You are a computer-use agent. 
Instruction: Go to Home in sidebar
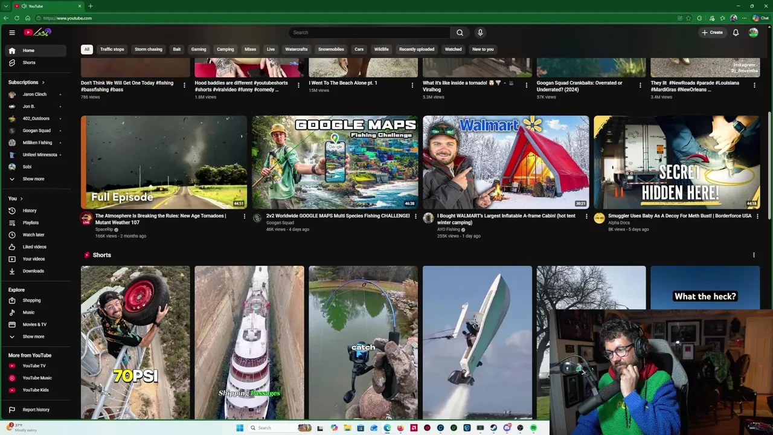click(x=36, y=51)
